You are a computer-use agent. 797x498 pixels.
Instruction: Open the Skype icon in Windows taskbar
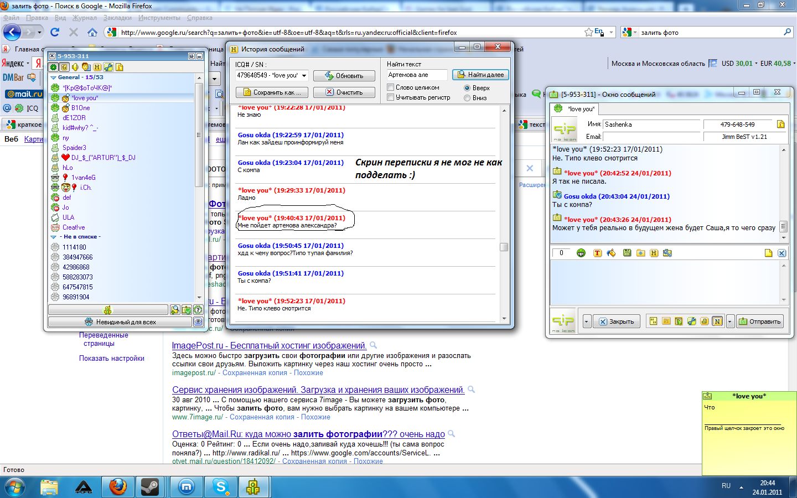221,487
